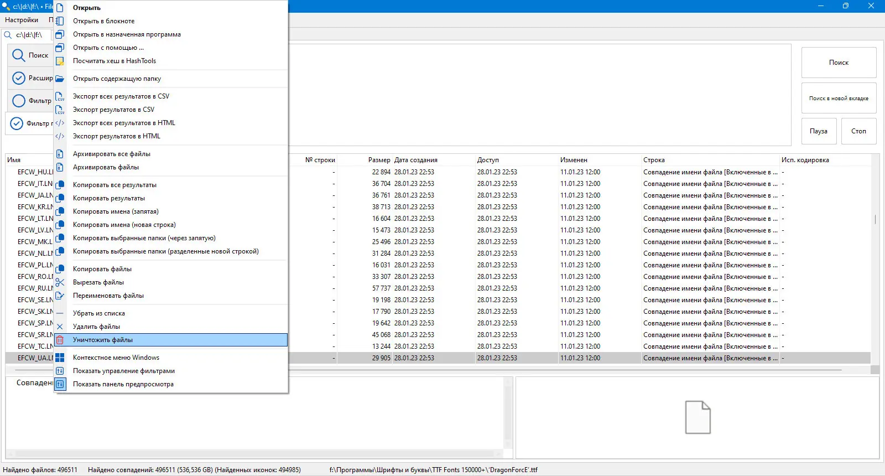Click the scissors icon next to Вырезать файлы
Image resolution: width=885 pixels, height=476 pixels.
(x=60, y=282)
